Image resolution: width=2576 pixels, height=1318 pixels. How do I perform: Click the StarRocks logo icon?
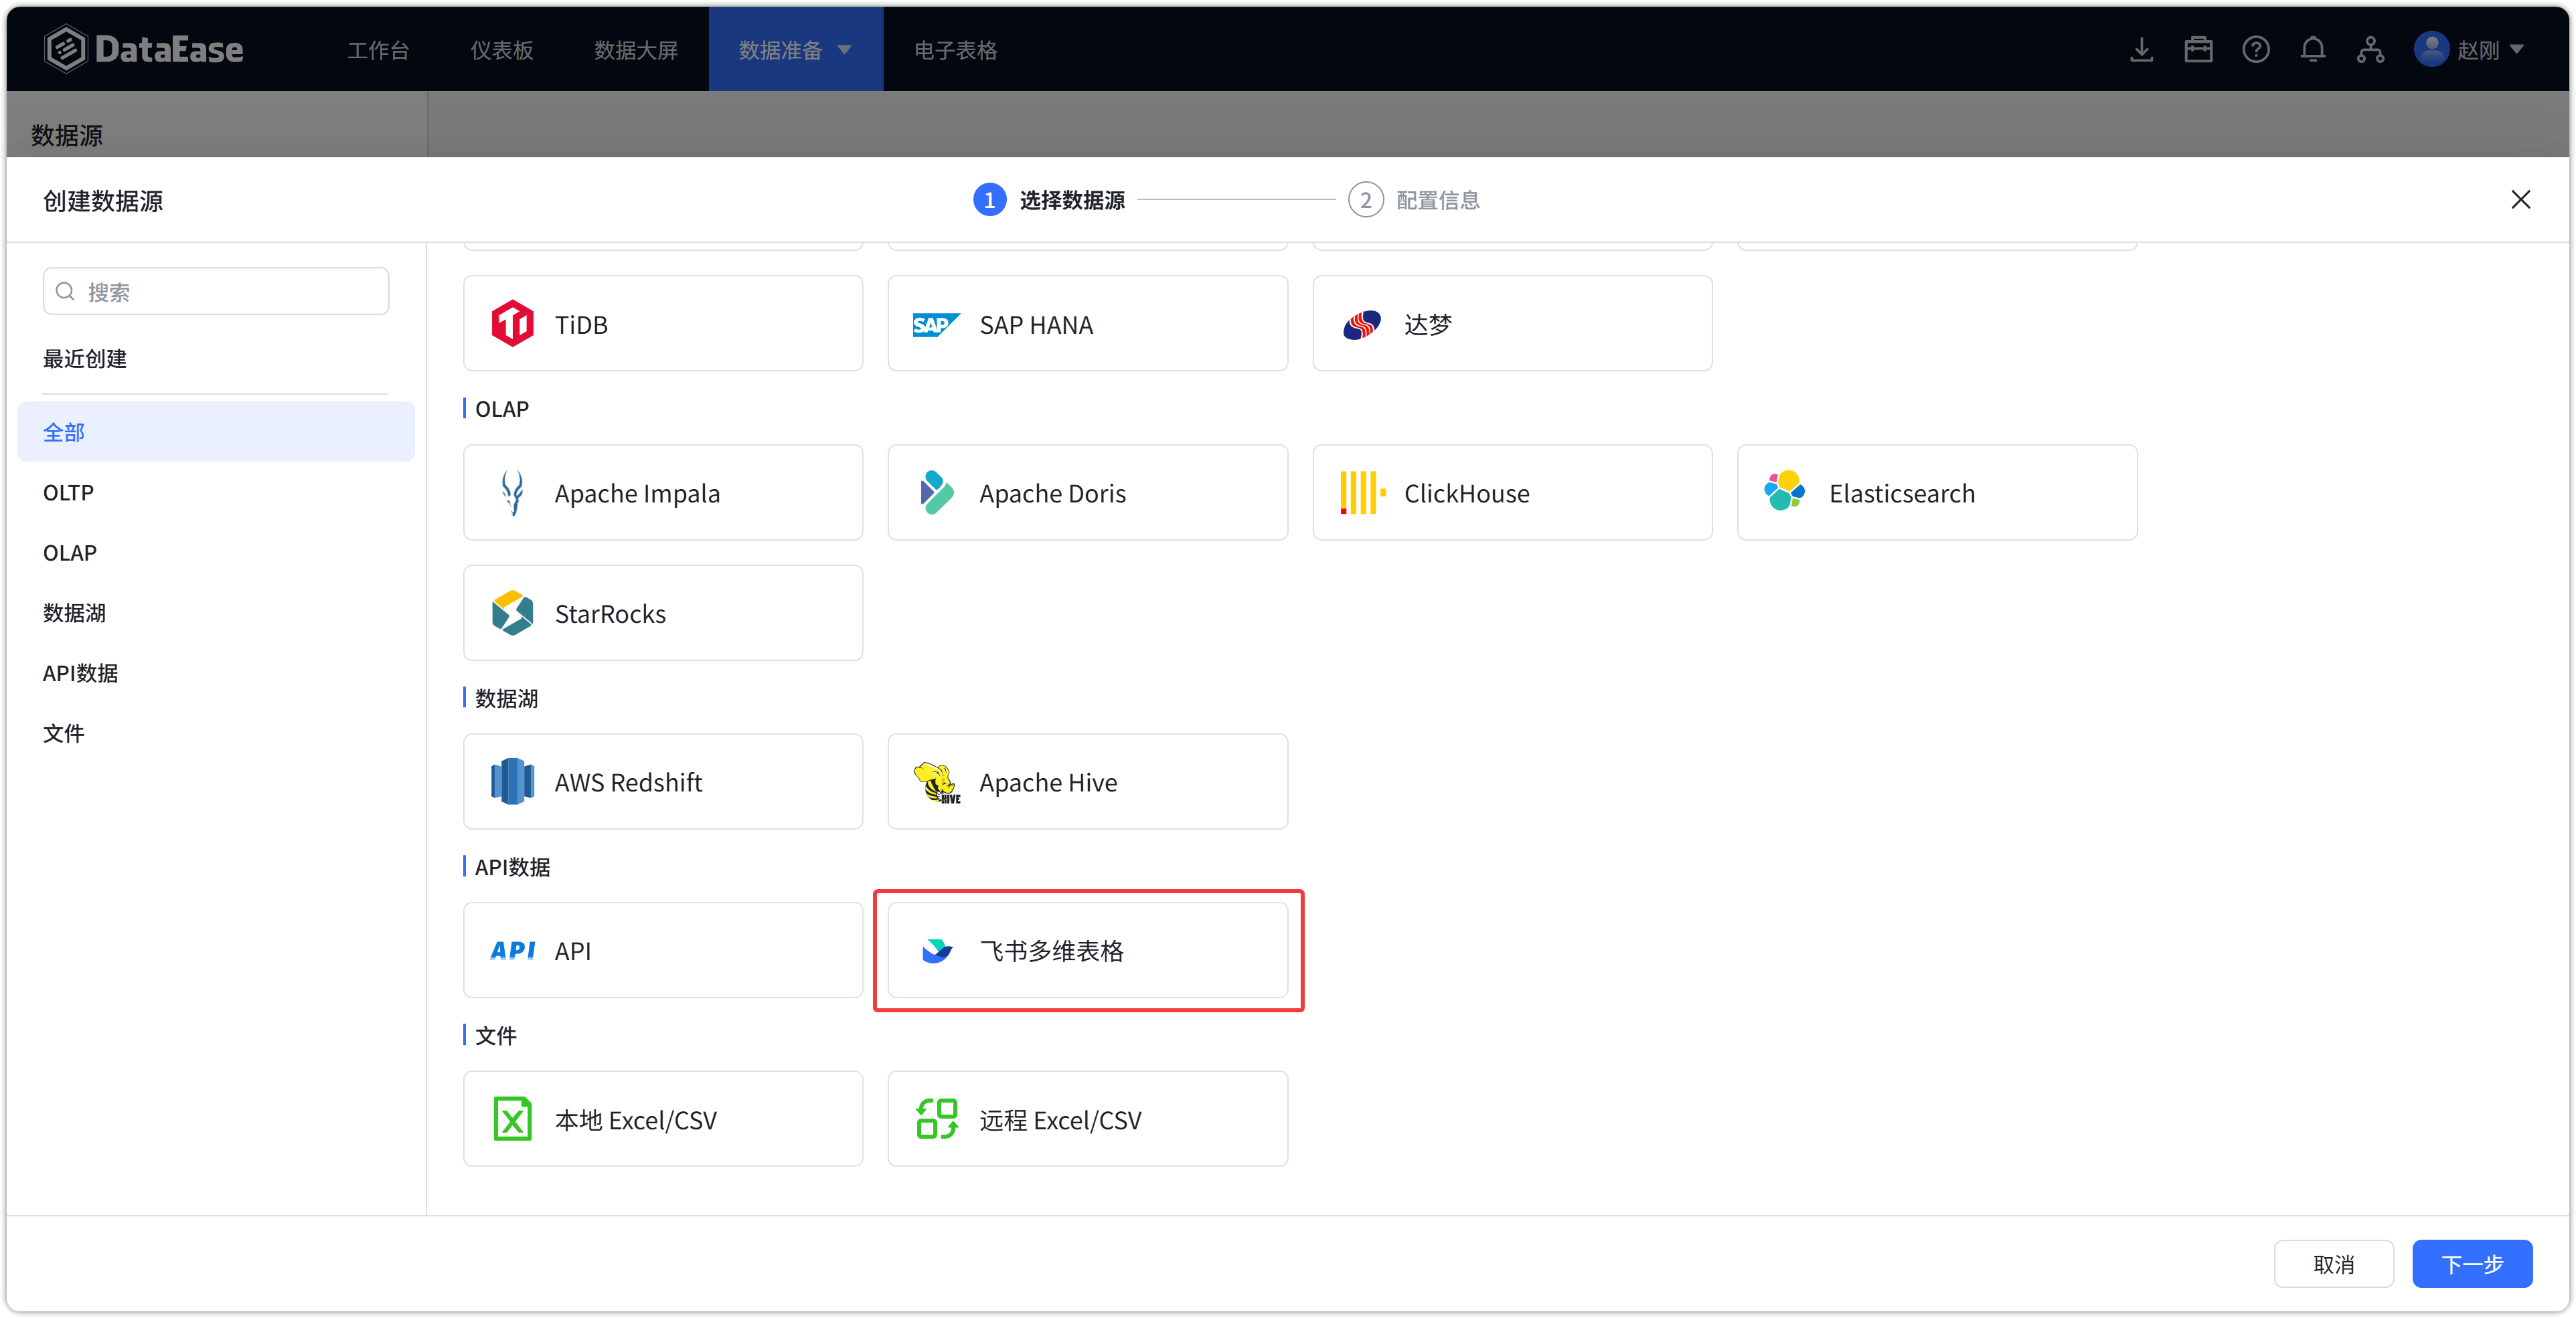512,613
